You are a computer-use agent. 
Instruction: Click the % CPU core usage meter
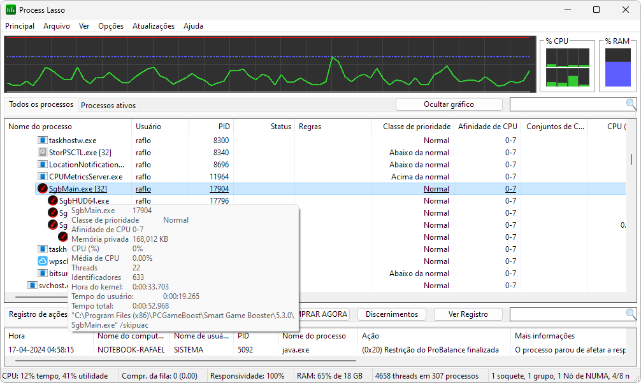tap(568, 67)
